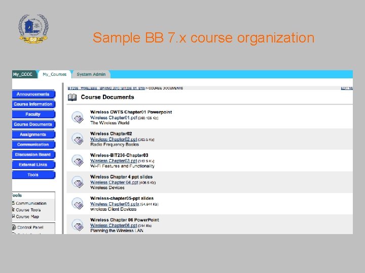Click the college seal logo
Screen dimensions: 365x273
33,29
